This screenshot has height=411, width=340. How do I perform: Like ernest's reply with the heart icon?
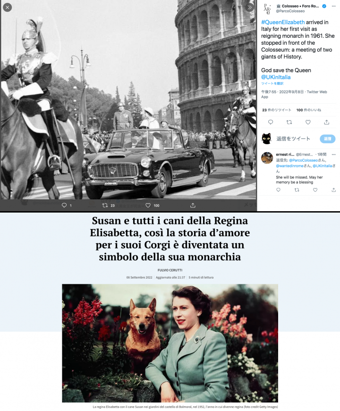tap(315, 190)
